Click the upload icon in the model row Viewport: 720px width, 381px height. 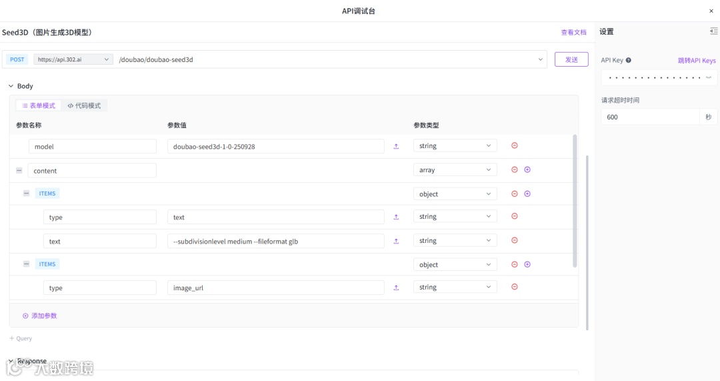396,146
